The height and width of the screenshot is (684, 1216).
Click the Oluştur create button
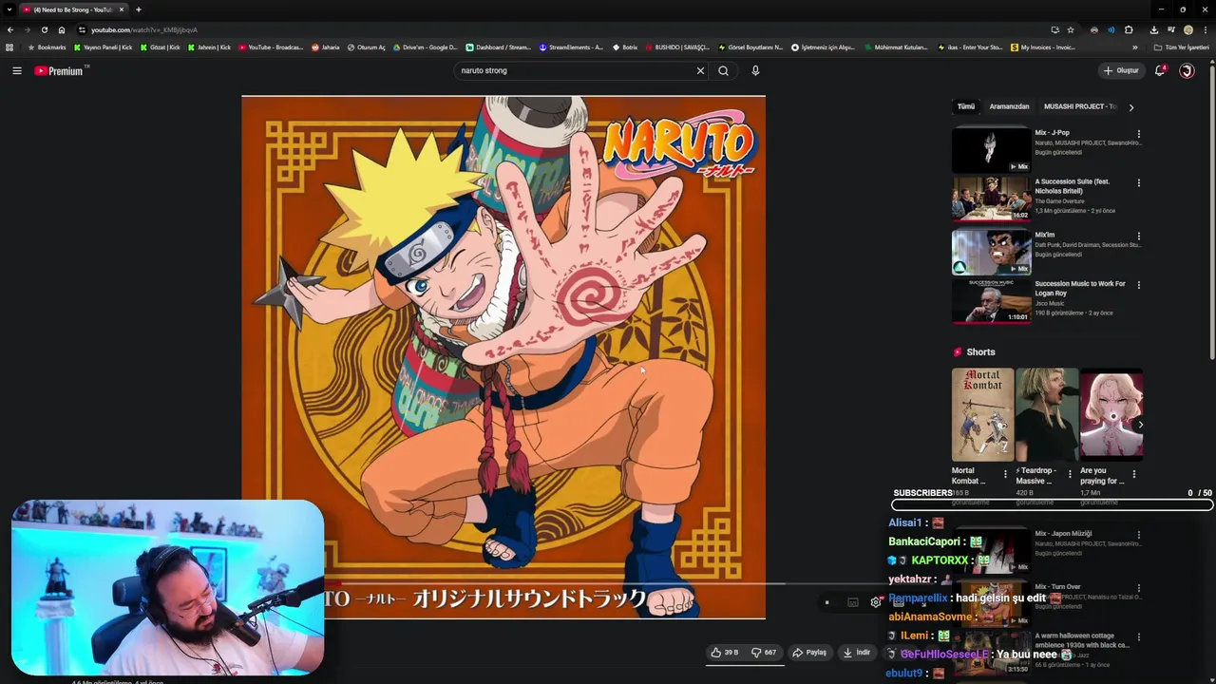tap(1120, 70)
